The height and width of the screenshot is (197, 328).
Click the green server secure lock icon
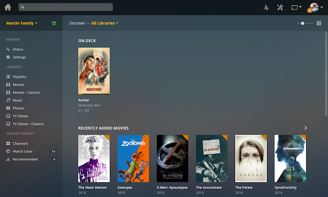pyautogui.click(x=54, y=23)
